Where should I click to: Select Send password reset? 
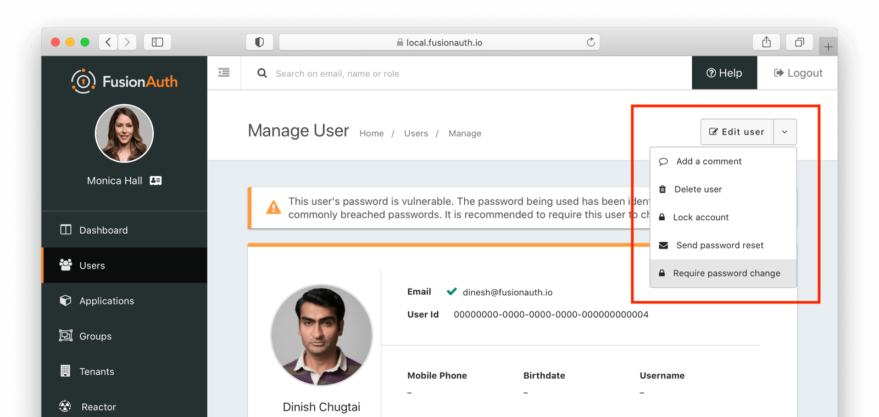[724, 245]
